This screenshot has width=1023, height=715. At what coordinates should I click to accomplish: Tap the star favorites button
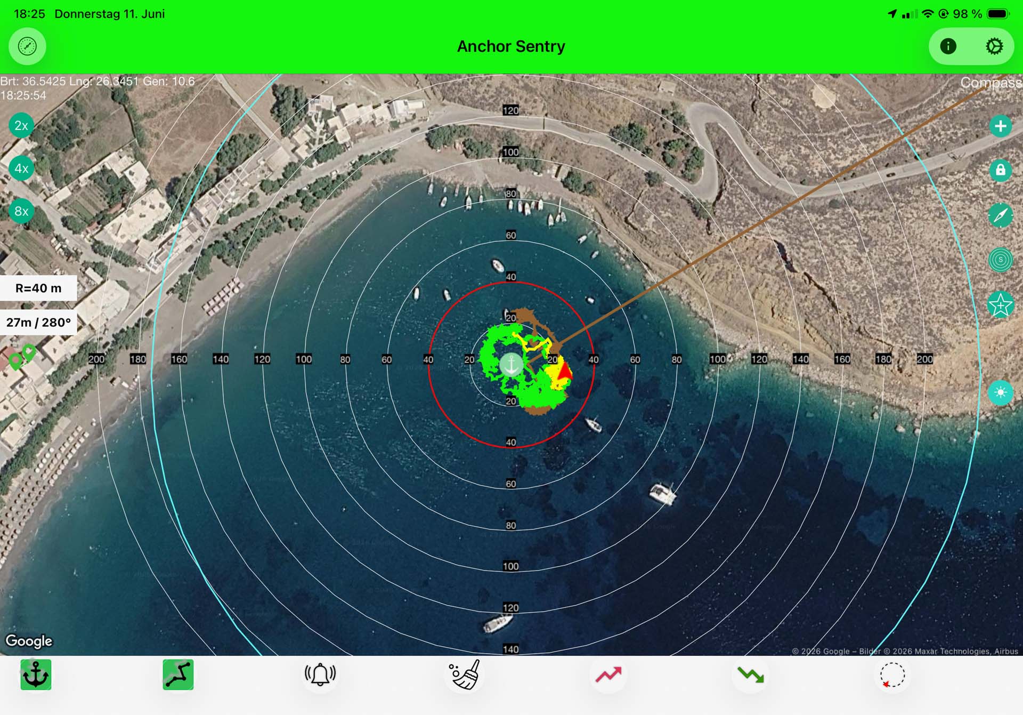(1001, 306)
